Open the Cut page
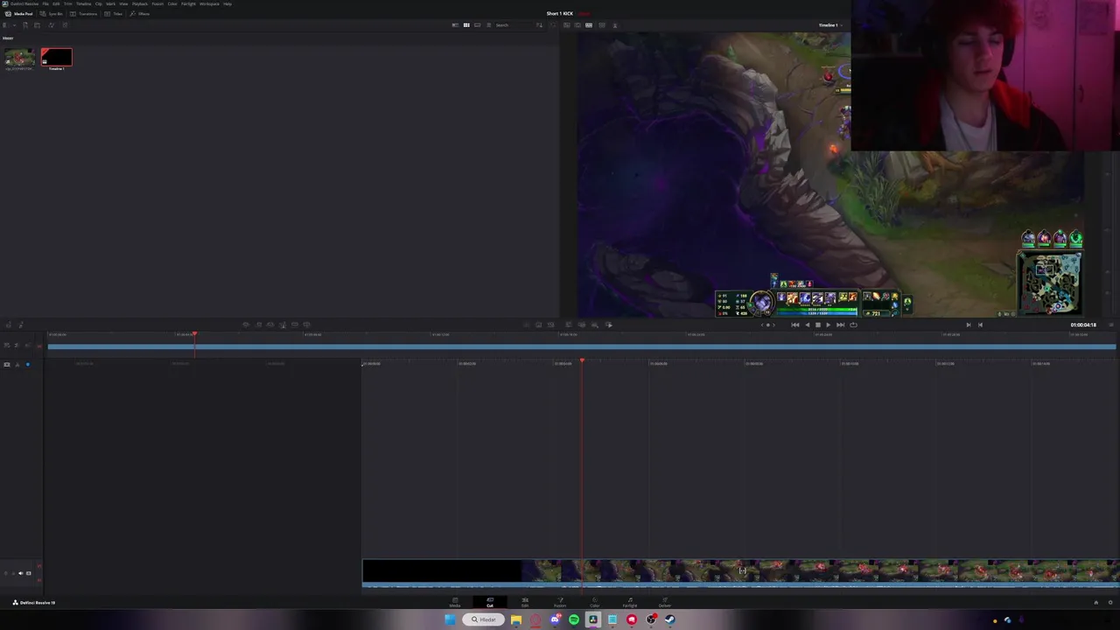The height and width of the screenshot is (630, 1120). tap(490, 603)
